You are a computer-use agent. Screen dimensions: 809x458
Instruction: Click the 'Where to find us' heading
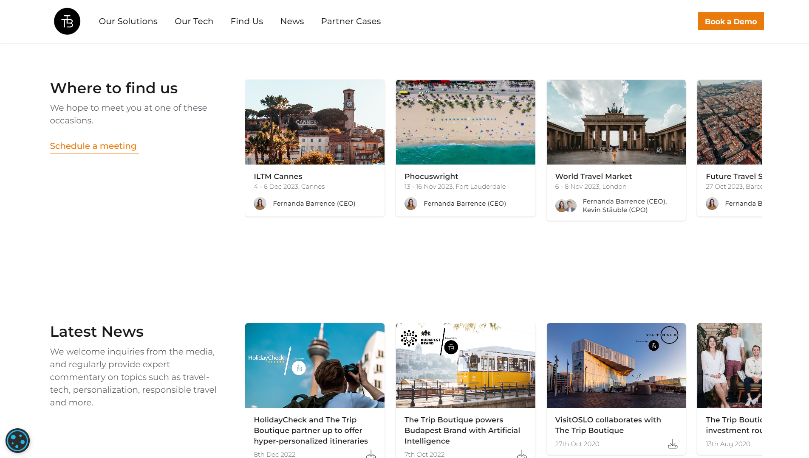coord(114,88)
